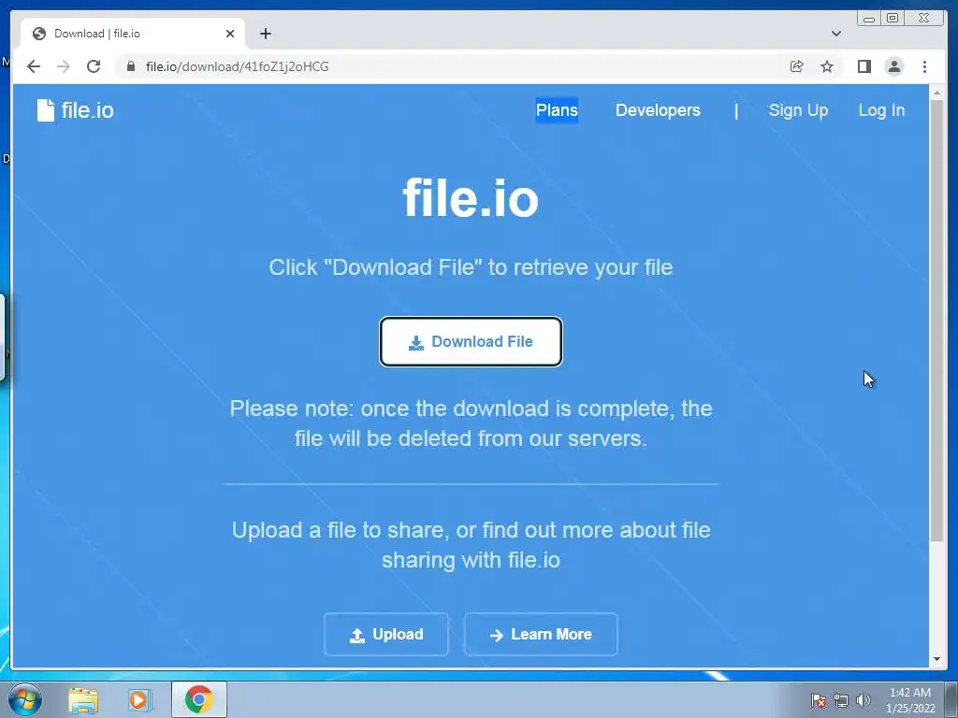This screenshot has height=718, width=958.
Task: Expand the tab search chevron
Action: (836, 34)
